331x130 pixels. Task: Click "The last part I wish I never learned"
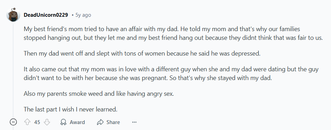point(70,109)
